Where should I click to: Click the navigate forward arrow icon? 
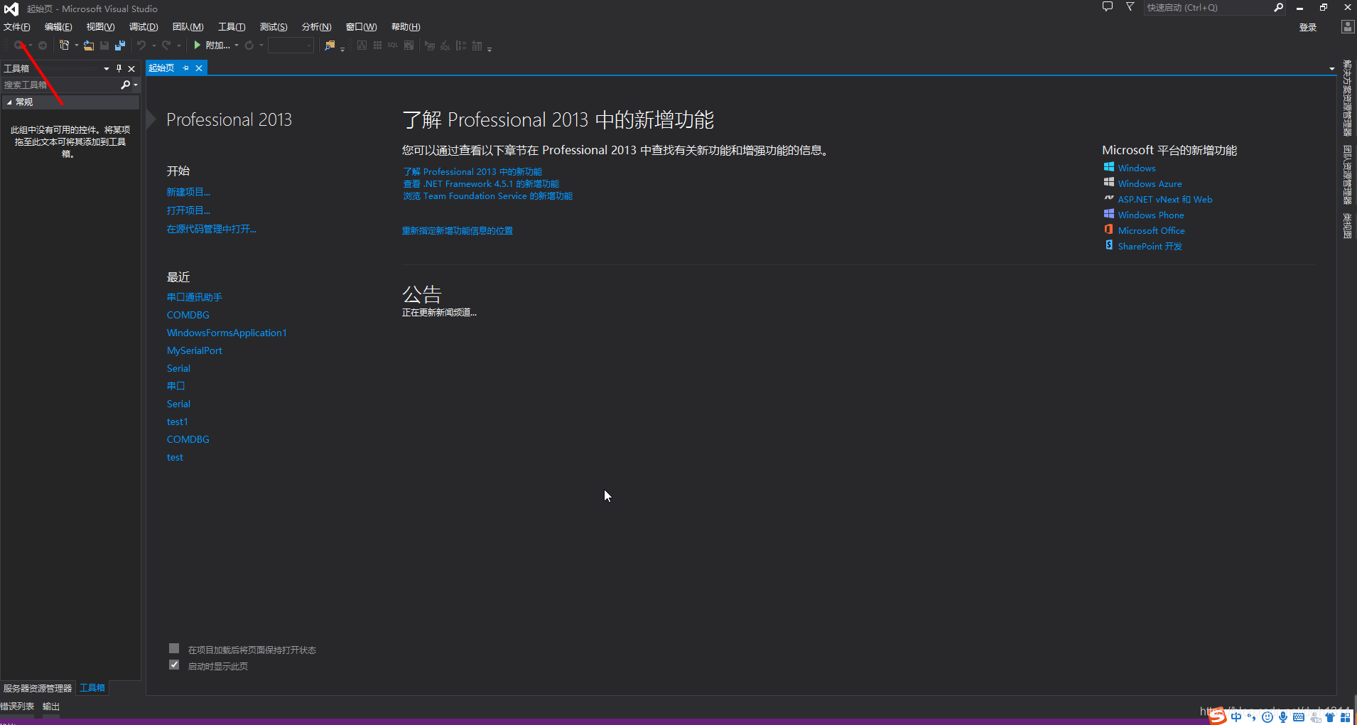[x=43, y=45]
